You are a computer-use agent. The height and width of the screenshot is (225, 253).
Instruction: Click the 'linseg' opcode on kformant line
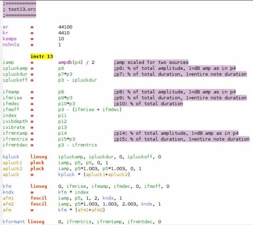(36, 222)
